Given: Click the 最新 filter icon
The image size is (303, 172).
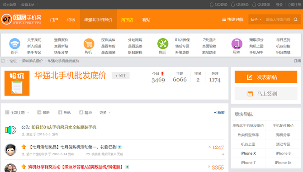Looking at the screenshot, I should [39, 112].
